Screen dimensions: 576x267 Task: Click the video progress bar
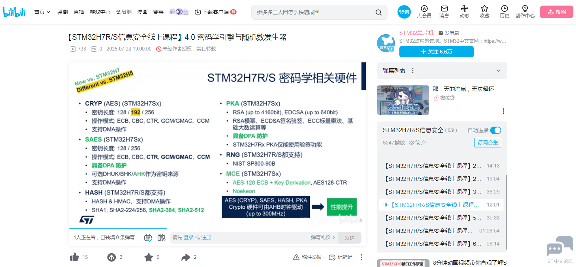(217, 229)
